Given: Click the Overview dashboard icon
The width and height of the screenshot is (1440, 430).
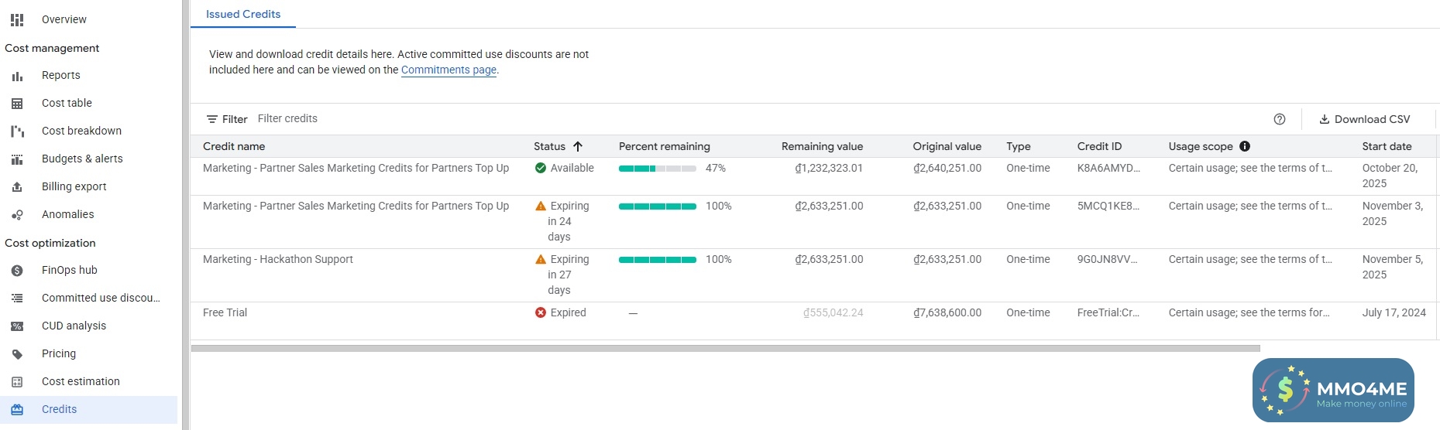Looking at the screenshot, I should click(17, 20).
